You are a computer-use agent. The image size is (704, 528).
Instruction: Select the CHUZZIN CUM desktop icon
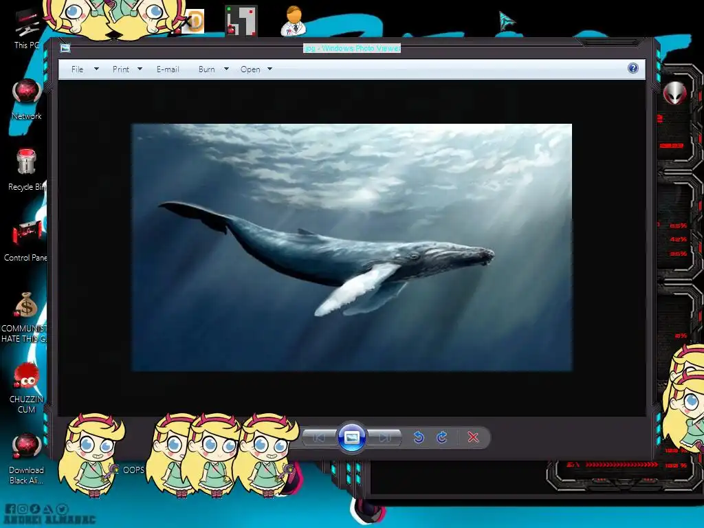(x=27, y=388)
